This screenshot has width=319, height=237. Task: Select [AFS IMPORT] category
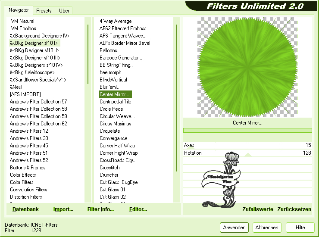pyautogui.click(x=25, y=94)
